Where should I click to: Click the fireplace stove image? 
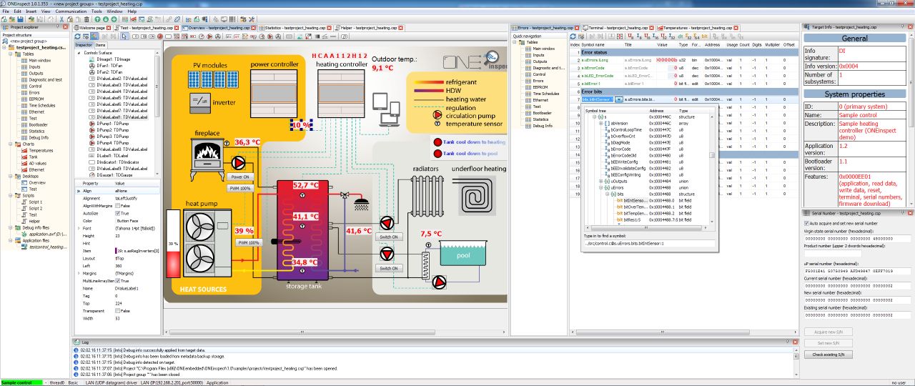207,159
